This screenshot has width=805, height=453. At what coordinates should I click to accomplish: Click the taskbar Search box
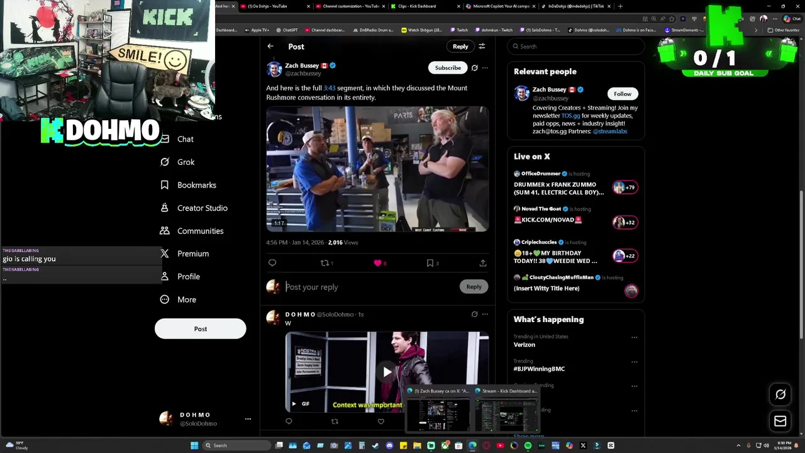point(238,445)
